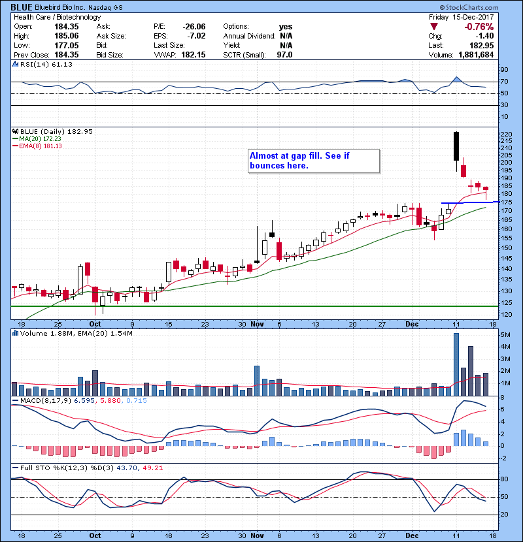
Task: Click the EPS value -7.02
Action: 196,36
